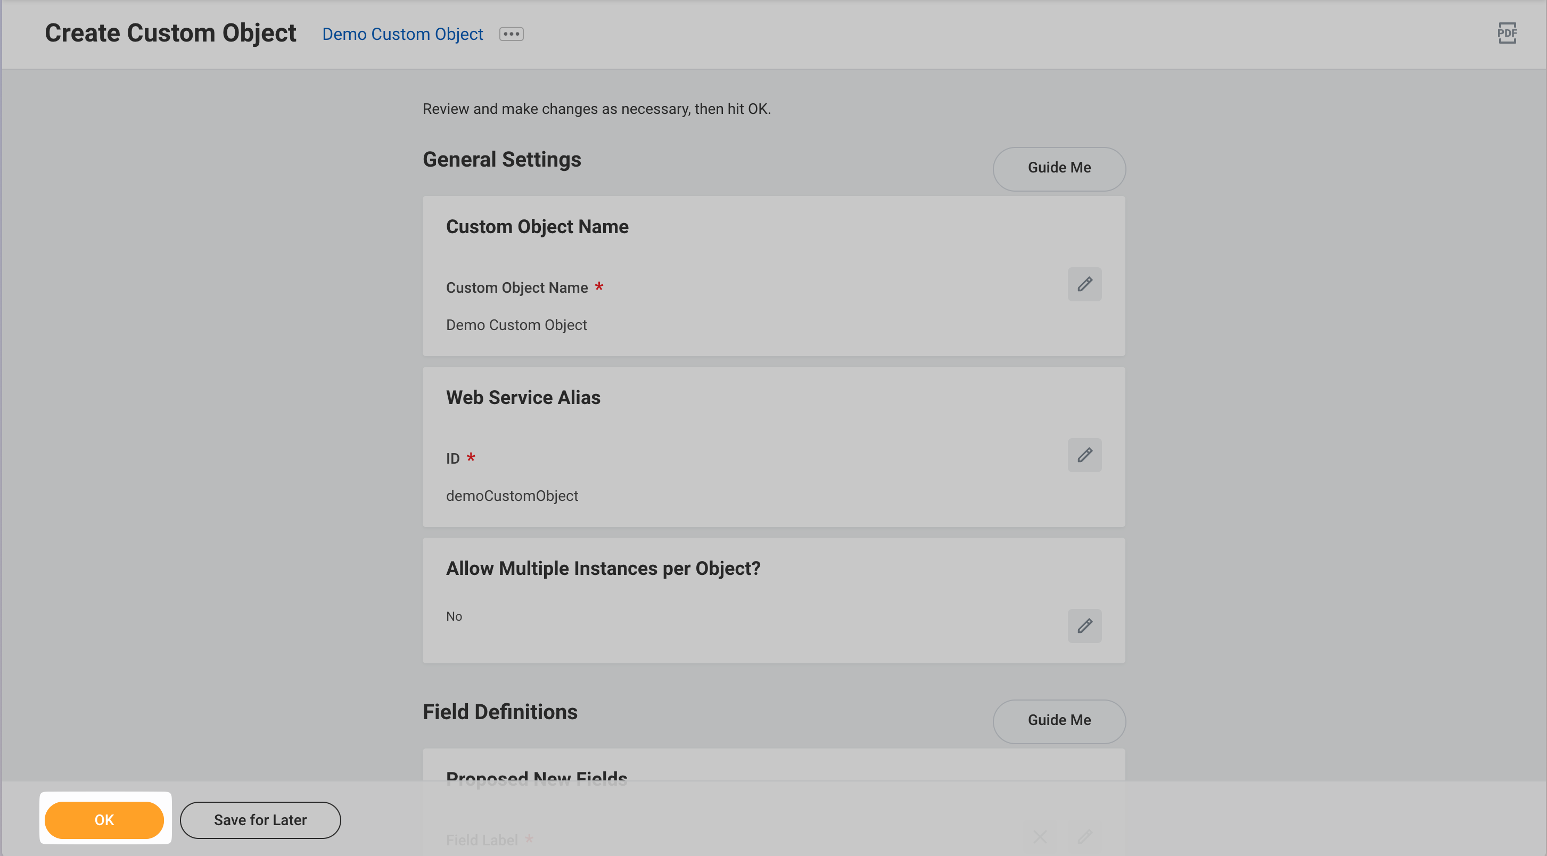Click the Field Definitions heading

[500, 711]
